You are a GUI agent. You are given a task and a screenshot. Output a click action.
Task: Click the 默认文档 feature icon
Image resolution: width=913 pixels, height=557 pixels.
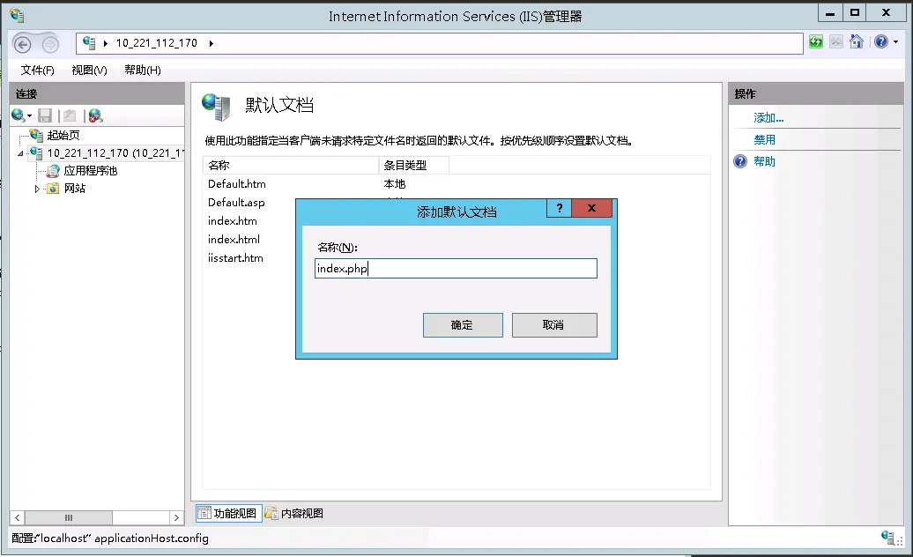217,107
